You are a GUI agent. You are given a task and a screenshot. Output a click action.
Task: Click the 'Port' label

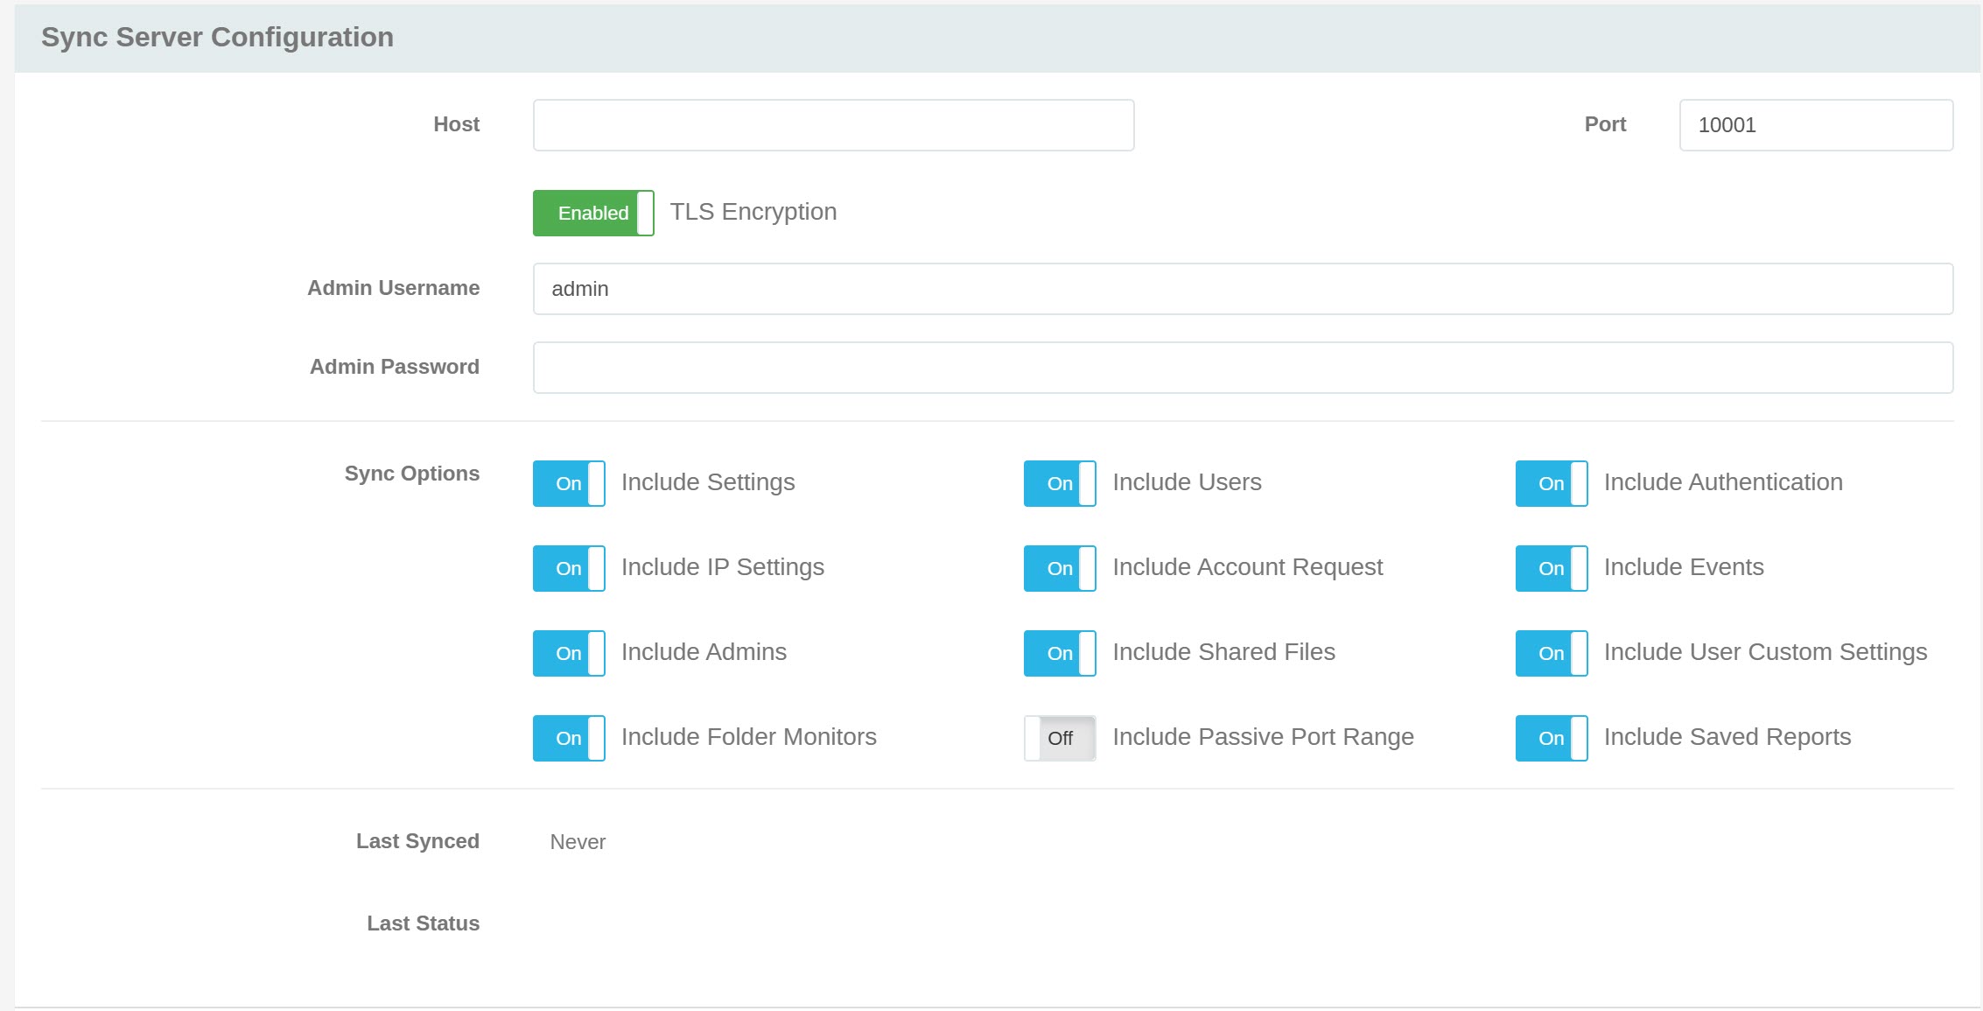pos(1606,124)
